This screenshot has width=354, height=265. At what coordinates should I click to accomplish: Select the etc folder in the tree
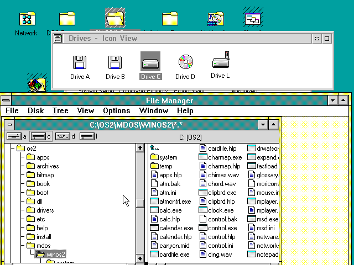tap(35, 219)
